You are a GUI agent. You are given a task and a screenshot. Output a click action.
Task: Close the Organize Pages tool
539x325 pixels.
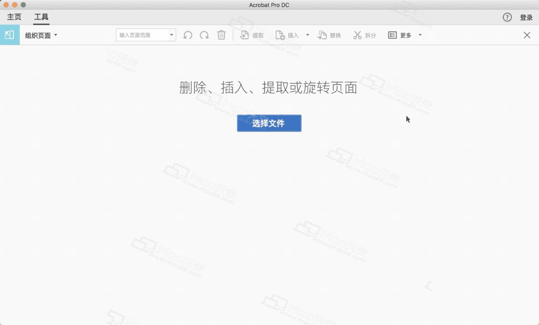[527, 35]
